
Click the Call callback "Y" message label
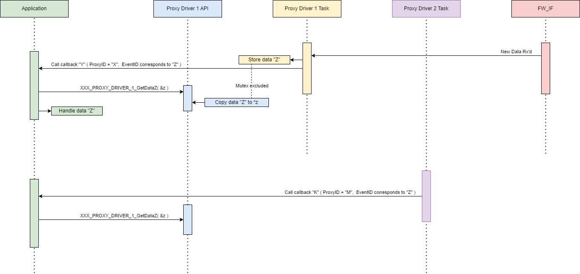116,64
